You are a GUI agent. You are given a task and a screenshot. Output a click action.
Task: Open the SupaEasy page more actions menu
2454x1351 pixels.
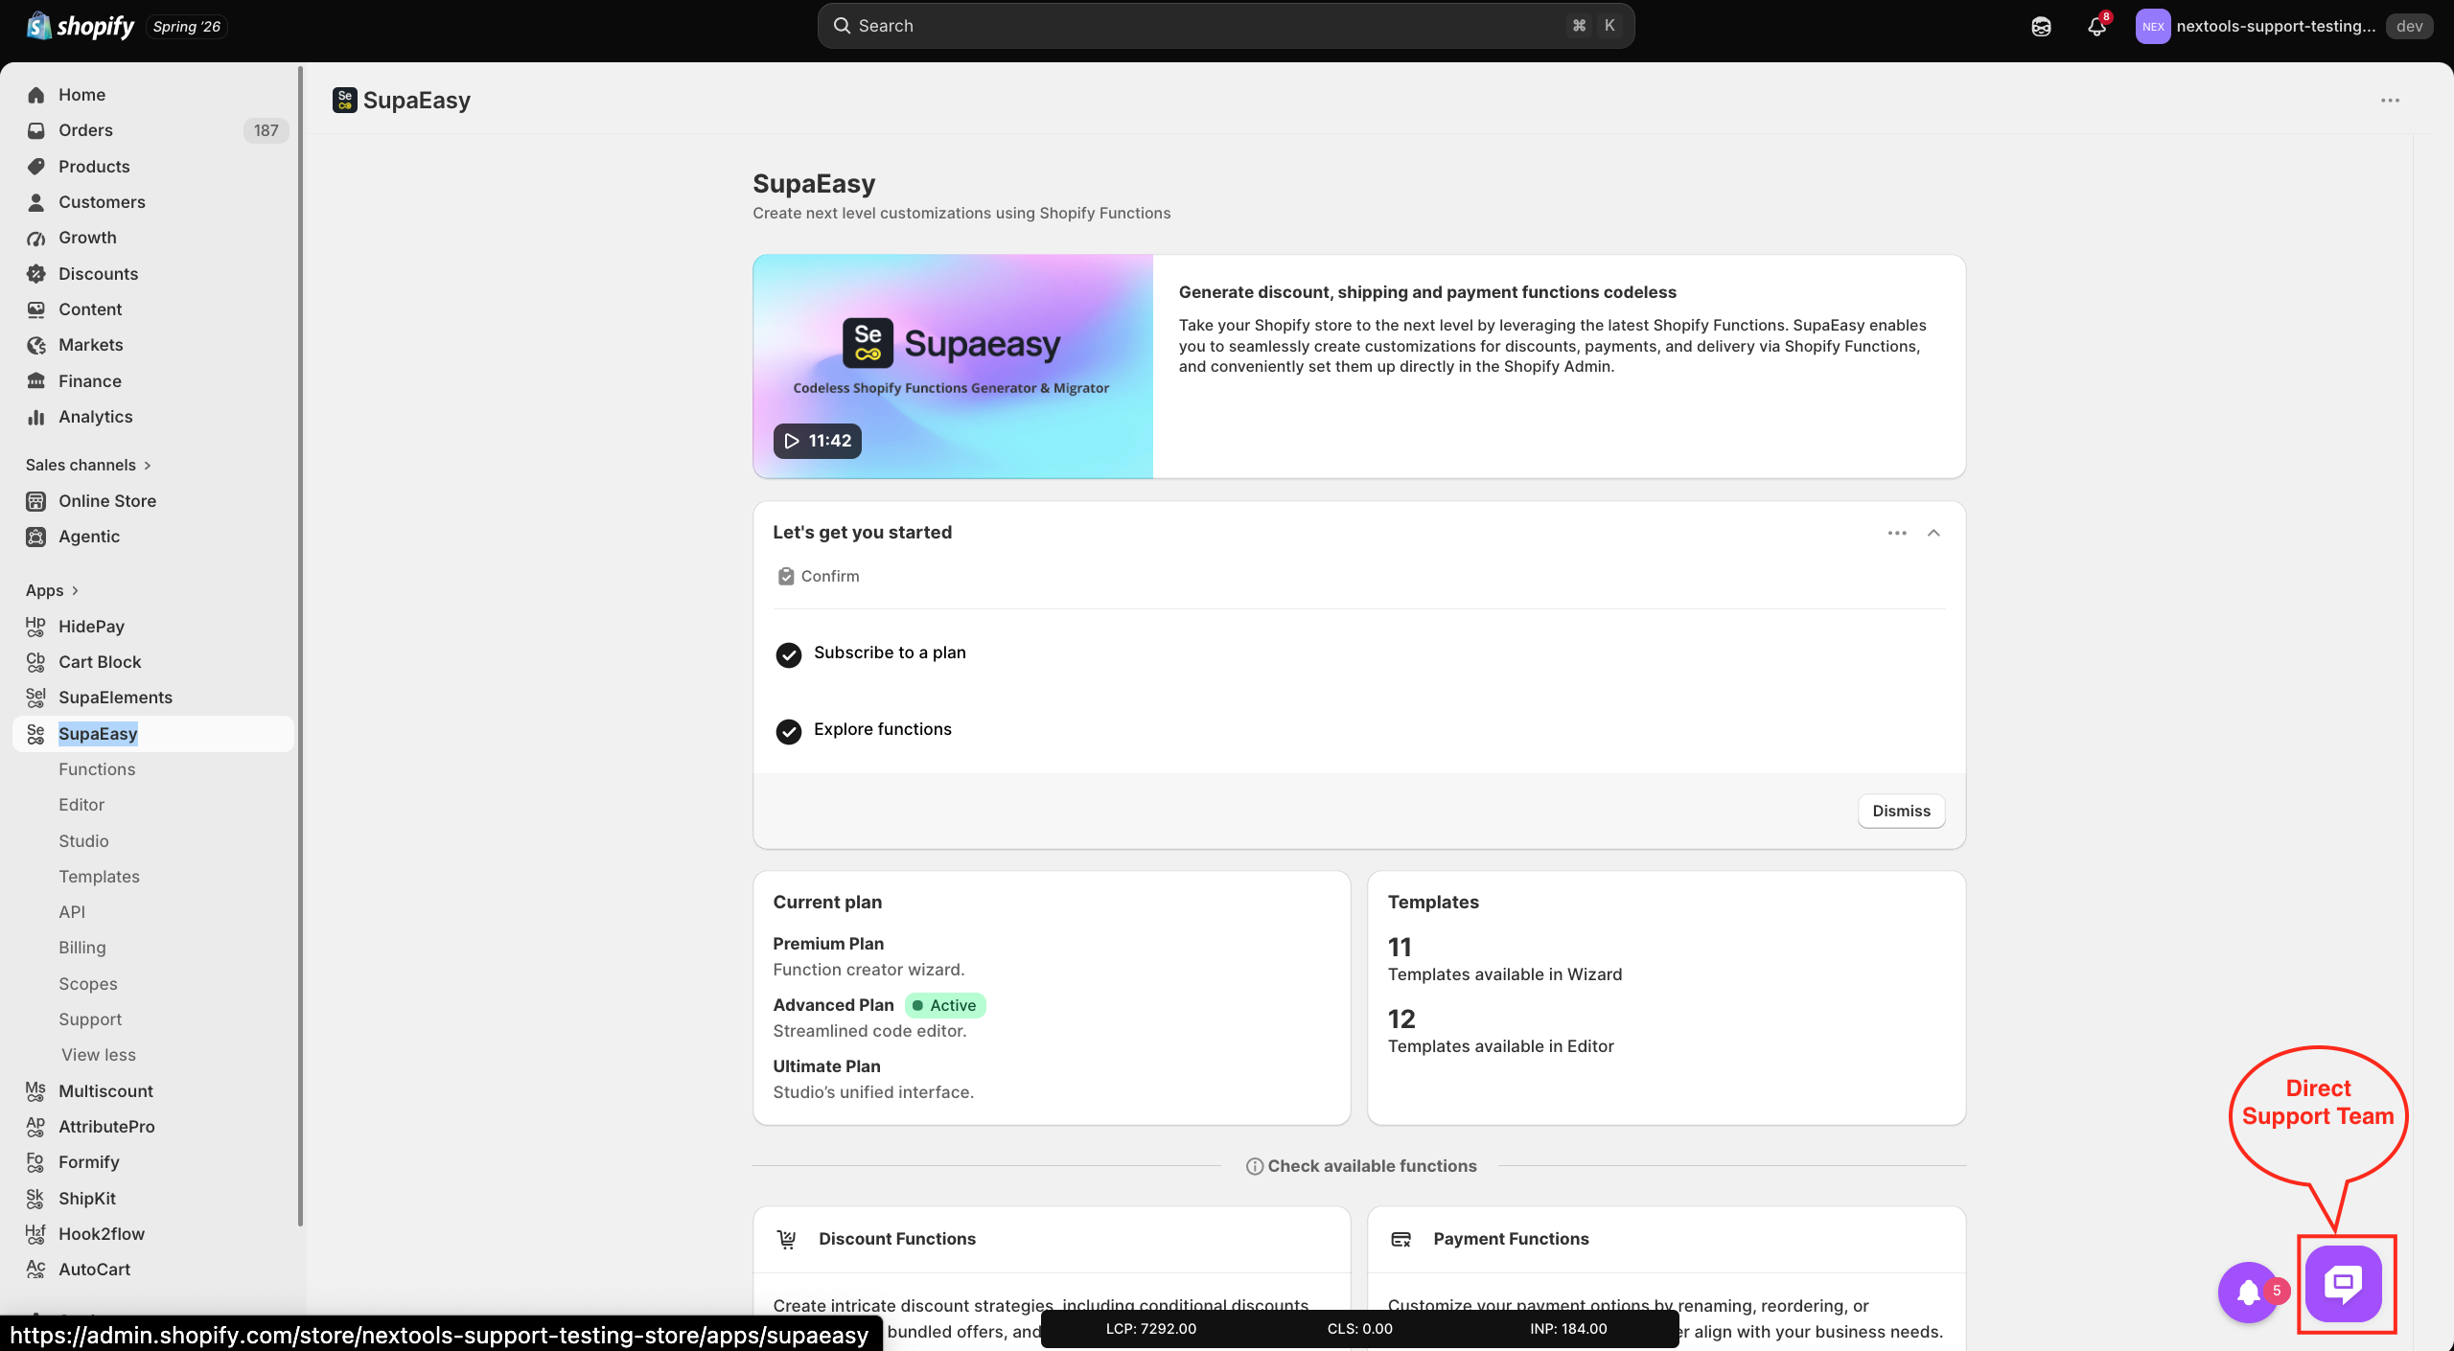tap(2391, 101)
